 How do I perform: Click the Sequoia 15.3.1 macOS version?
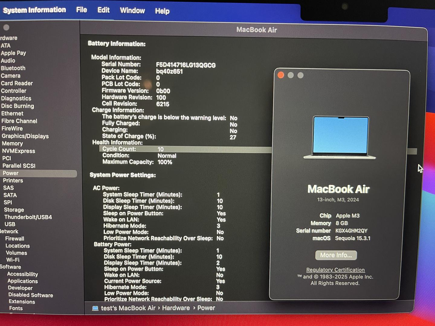coord(353,238)
